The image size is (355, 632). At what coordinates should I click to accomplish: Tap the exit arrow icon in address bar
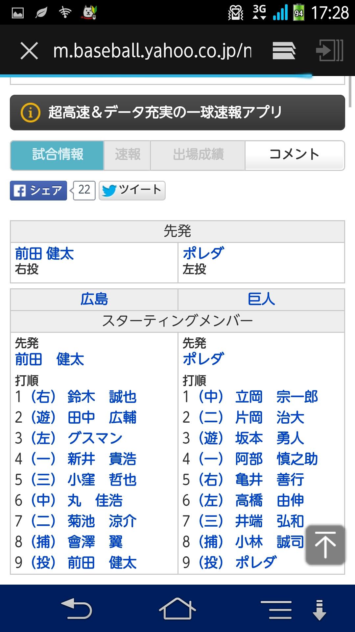(329, 51)
